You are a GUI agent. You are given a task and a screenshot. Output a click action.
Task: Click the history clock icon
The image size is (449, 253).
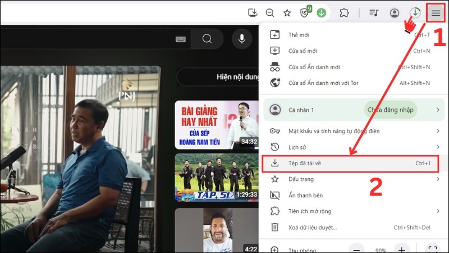click(x=275, y=147)
